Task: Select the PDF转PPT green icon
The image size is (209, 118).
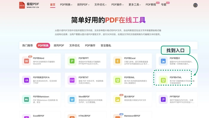Action: click(x=72, y=61)
